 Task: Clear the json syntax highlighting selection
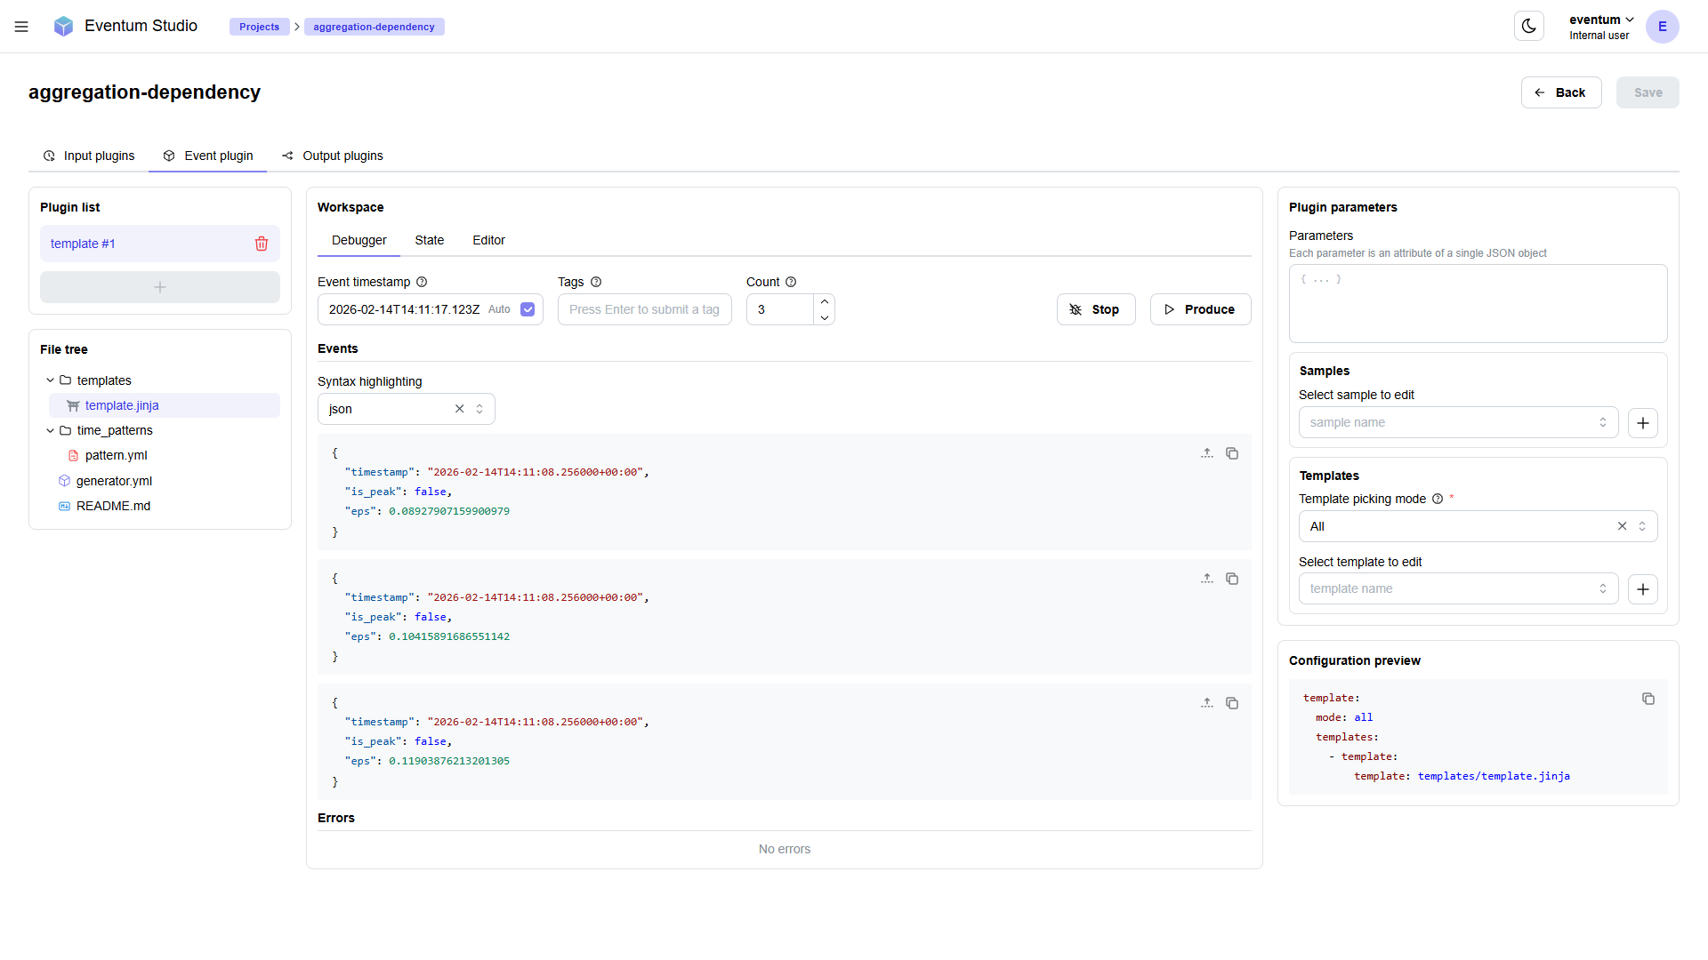(460, 409)
